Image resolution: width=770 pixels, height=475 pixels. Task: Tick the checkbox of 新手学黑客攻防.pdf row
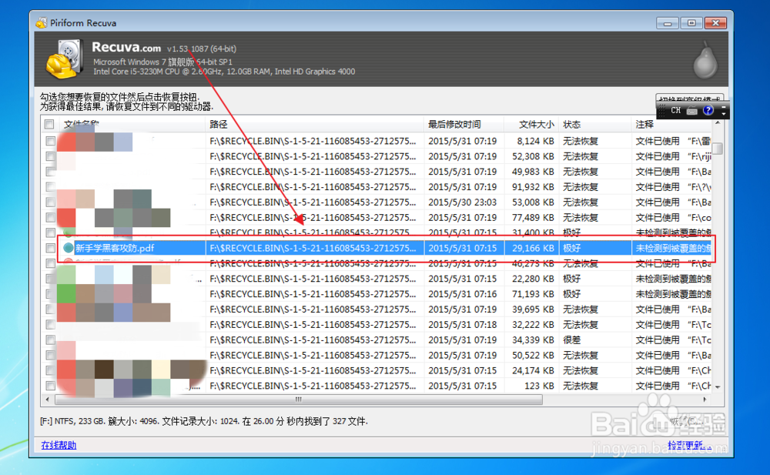[x=50, y=248]
